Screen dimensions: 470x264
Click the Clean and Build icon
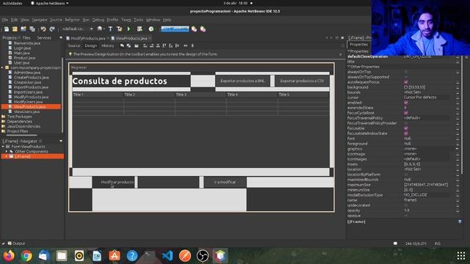pos(119,29)
